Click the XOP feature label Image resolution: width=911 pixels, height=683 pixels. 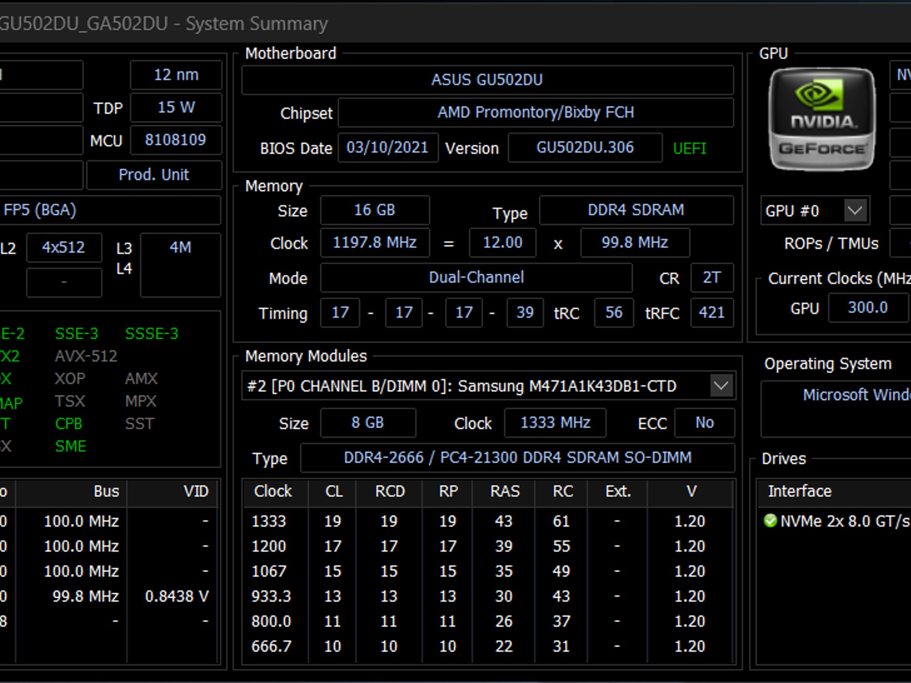(70, 379)
